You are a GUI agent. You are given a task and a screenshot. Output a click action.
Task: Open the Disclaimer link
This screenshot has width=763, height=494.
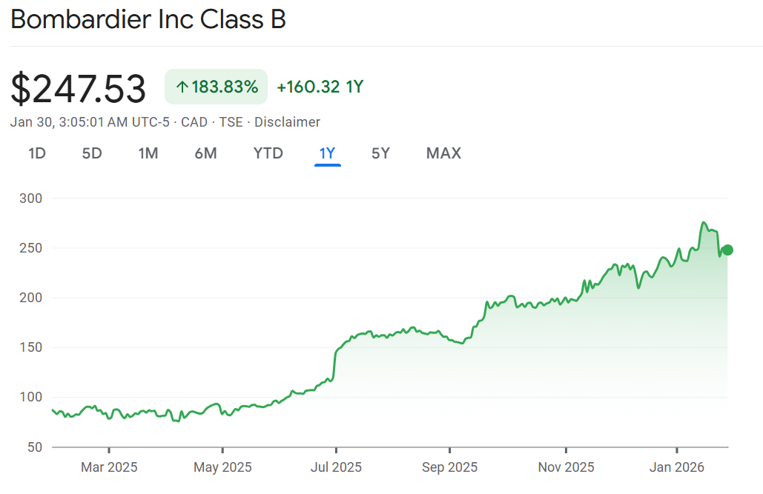[x=287, y=122]
